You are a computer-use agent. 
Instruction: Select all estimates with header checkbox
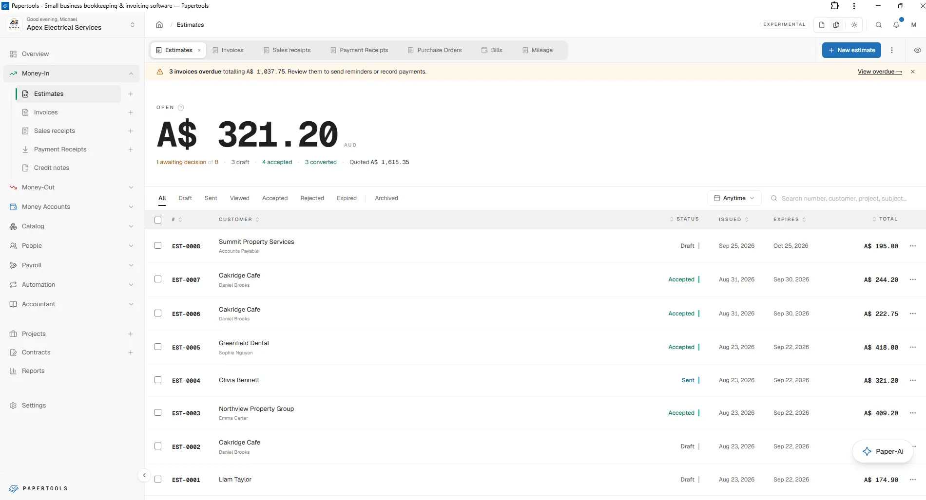tap(158, 220)
